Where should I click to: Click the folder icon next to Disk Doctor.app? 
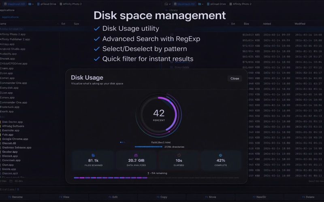[0, 122]
